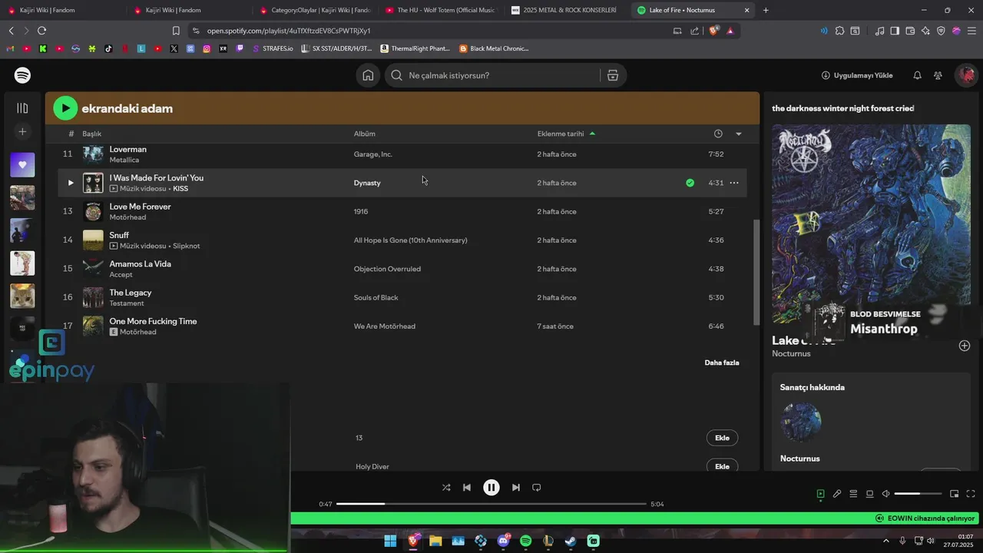Bookmark this page in the address bar
983x553 pixels.
[176, 31]
